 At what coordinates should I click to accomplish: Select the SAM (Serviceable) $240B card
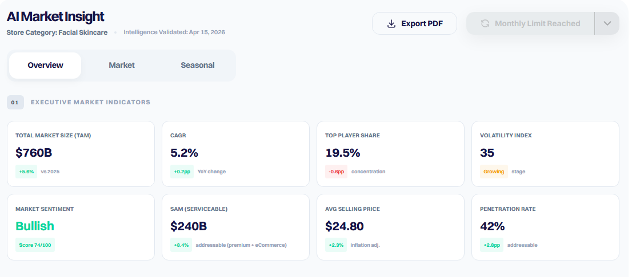point(236,227)
